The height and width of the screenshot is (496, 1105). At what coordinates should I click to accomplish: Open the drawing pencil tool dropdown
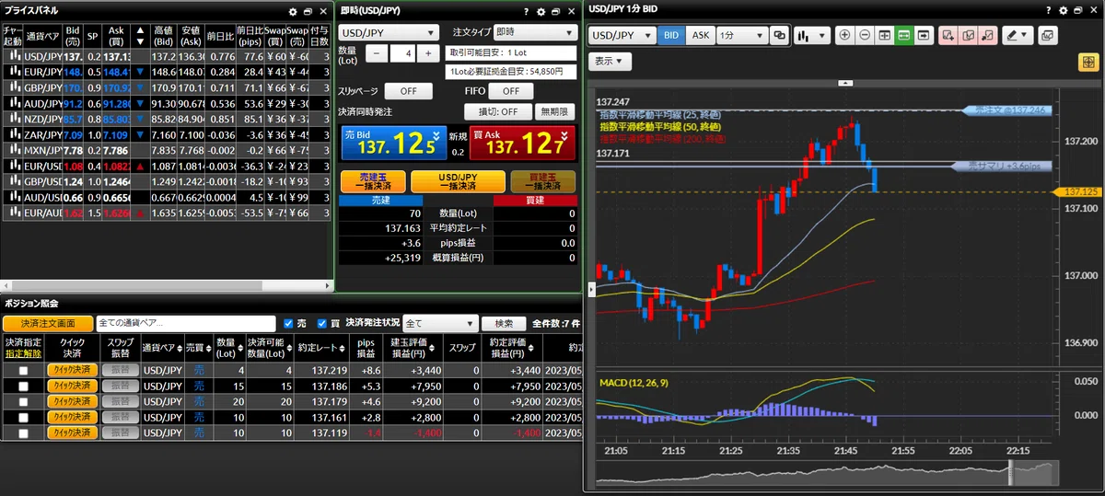click(x=1016, y=35)
